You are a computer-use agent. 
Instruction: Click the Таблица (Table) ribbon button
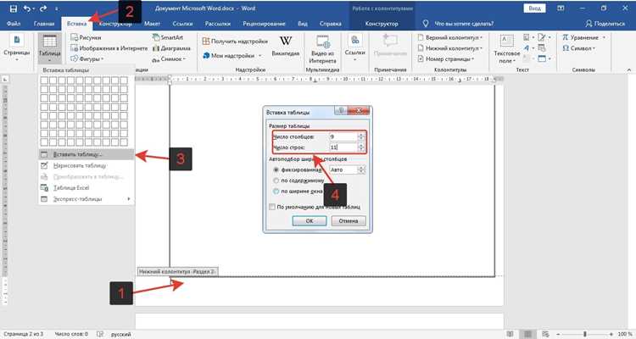tap(50, 48)
